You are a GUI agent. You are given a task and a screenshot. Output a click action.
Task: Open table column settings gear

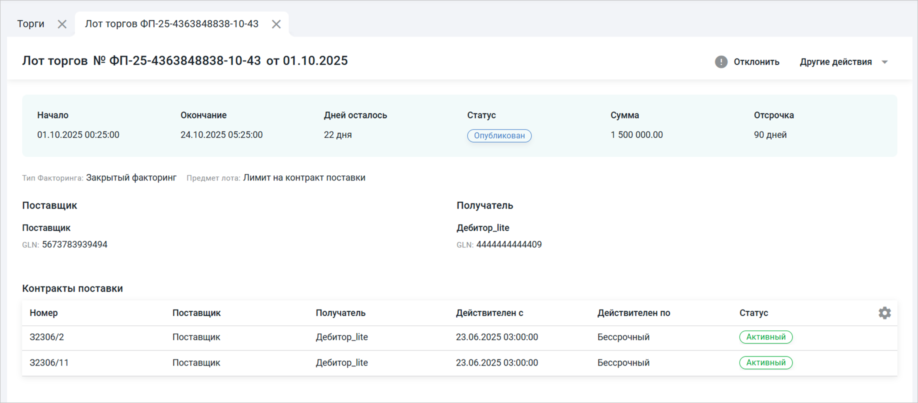[884, 313]
